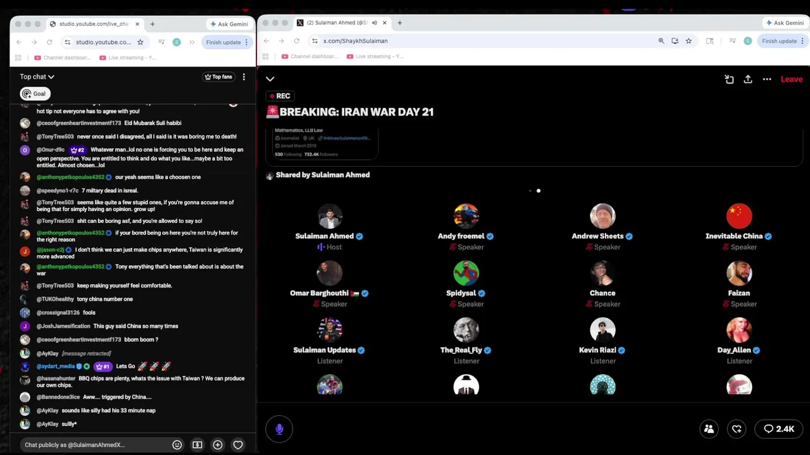Click @Onur-d9c username in chat

(51, 150)
